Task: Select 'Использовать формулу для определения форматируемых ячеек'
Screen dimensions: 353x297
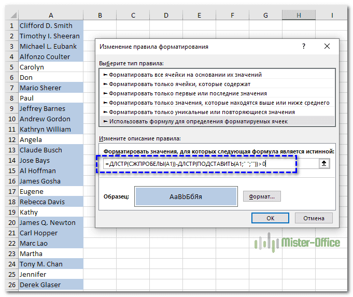Action: [x=198, y=121]
